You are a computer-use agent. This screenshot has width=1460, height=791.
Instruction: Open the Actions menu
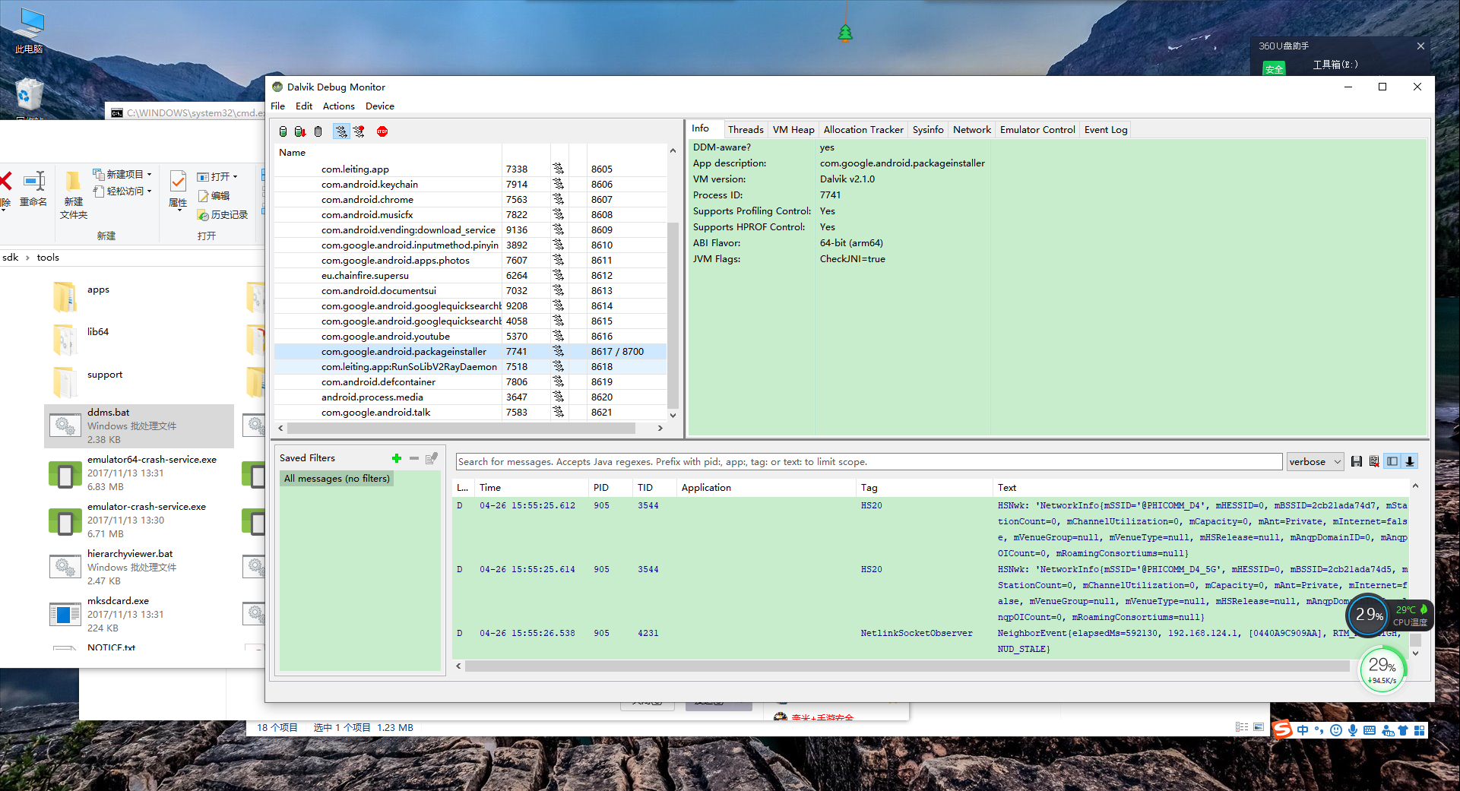[x=339, y=106]
